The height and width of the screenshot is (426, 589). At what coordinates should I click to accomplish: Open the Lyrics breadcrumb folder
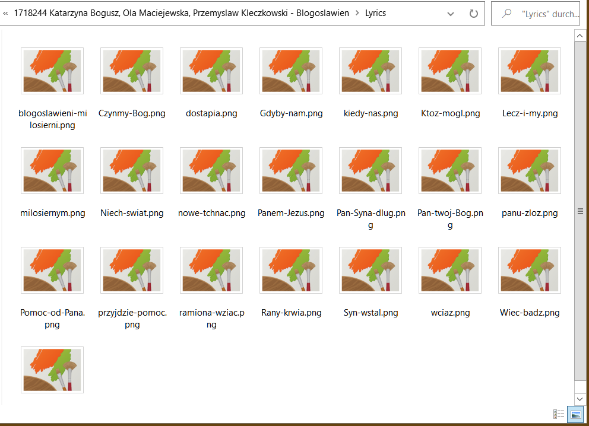click(x=375, y=13)
